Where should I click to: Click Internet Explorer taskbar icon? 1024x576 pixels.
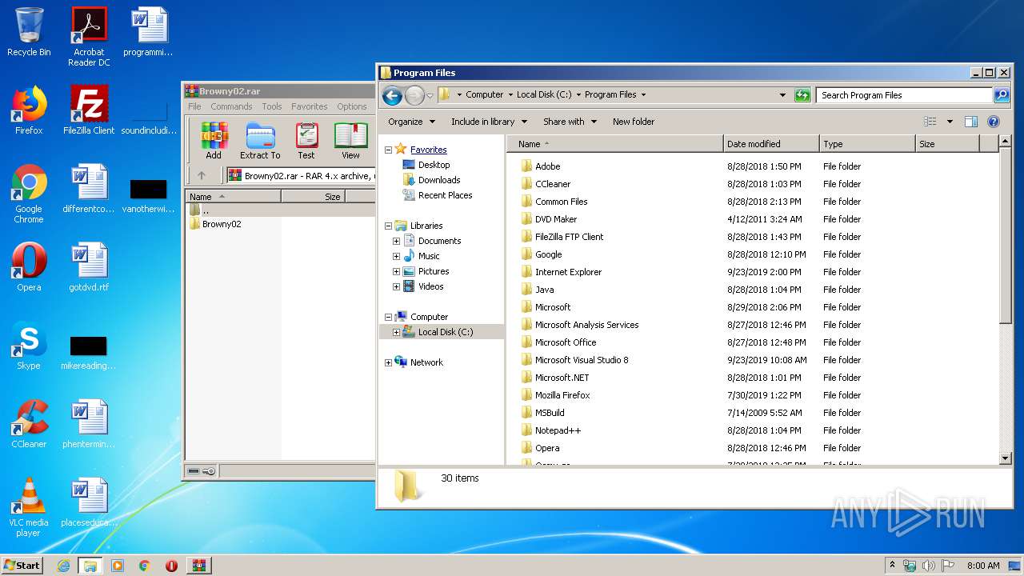click(63, 566)
